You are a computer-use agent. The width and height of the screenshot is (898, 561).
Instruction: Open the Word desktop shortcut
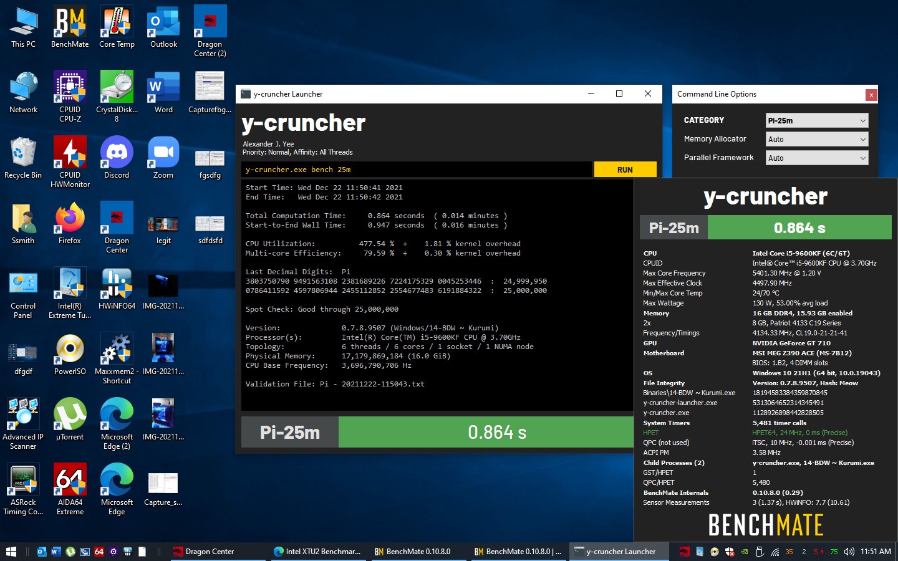(163, 92)
